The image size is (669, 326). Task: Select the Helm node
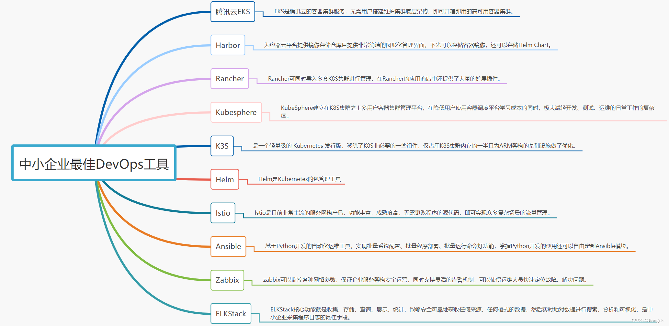[x=225, y=180]
